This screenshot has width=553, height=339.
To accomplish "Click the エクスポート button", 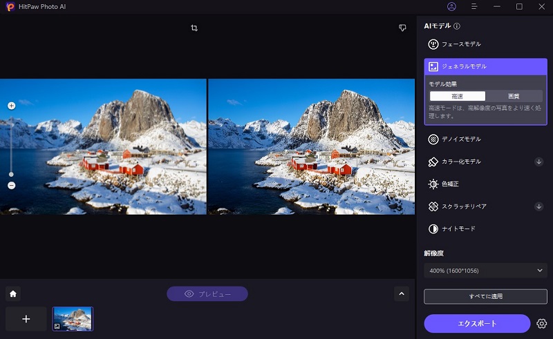I will (x=478, y=323).
